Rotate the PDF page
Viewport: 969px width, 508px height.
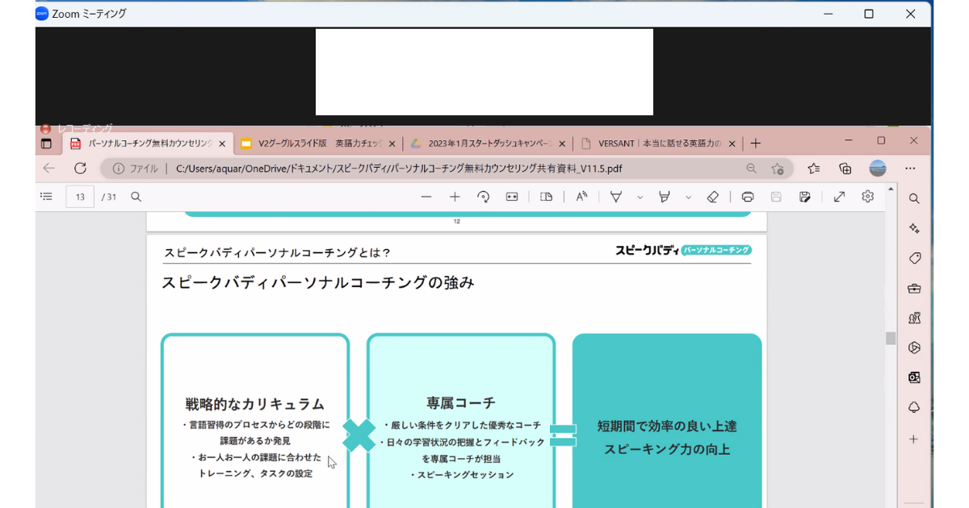click(x=483, y=197)
